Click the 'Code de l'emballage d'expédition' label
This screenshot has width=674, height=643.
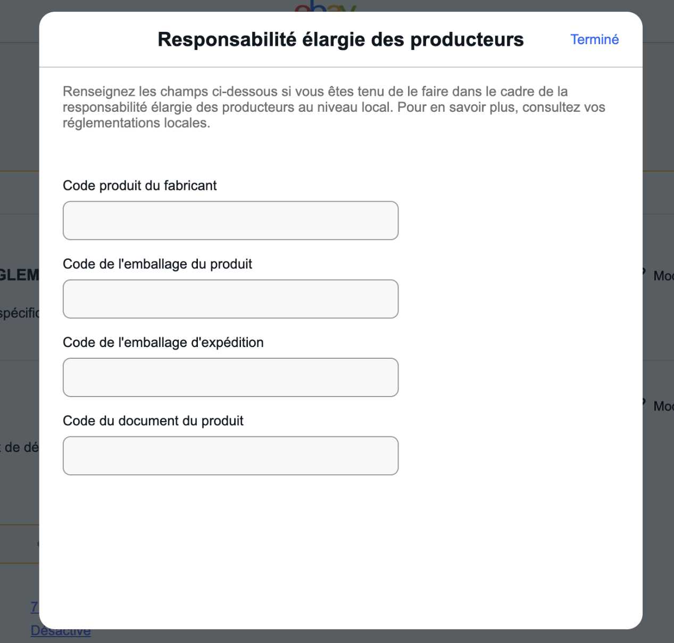tap(163, 342)
